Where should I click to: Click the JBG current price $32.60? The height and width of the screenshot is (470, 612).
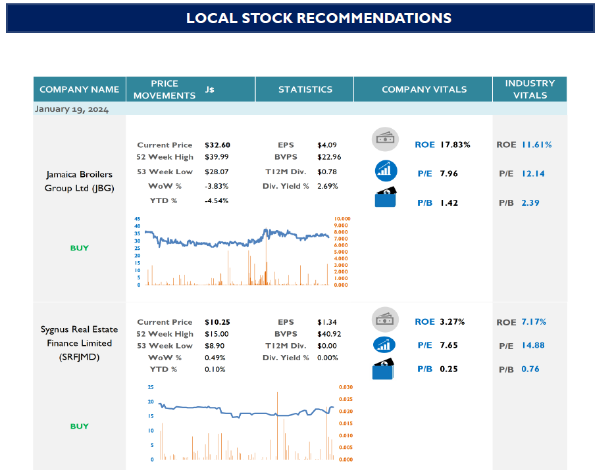pos(217,145)
